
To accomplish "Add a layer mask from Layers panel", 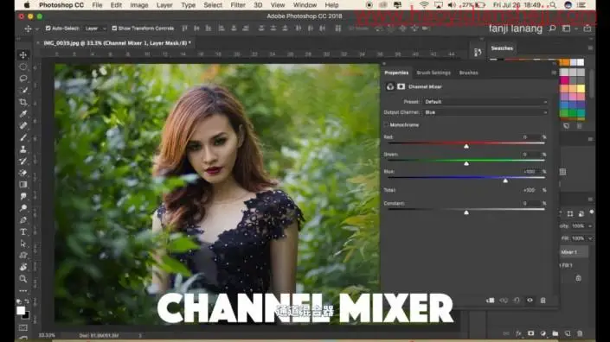I will tap(530, 333).
